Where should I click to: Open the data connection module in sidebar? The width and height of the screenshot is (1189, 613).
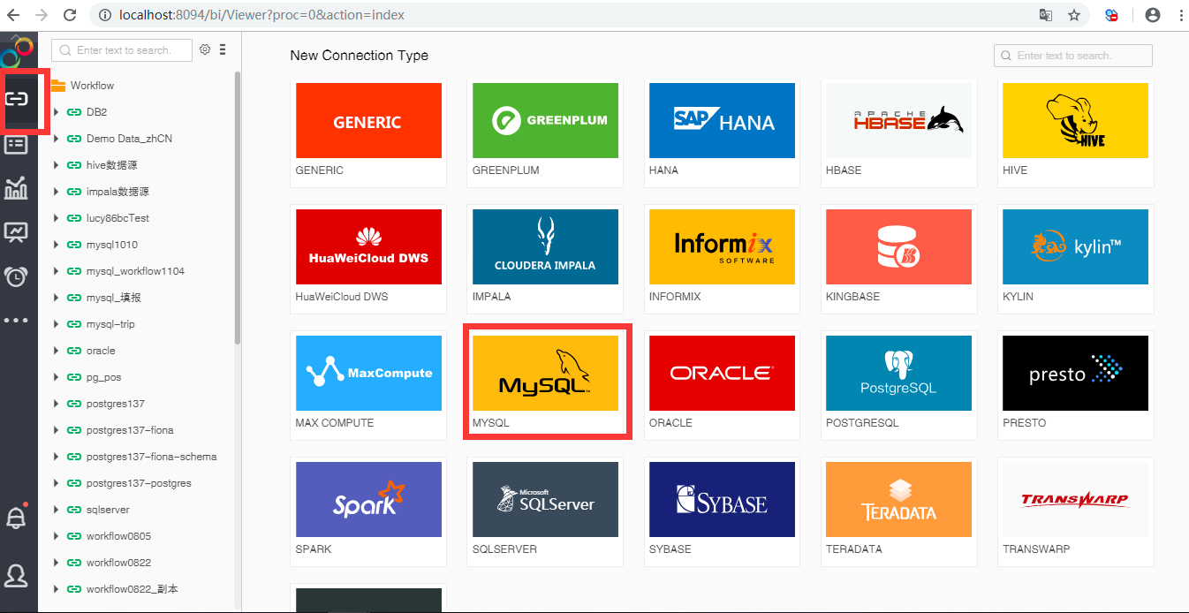[18, 98]
